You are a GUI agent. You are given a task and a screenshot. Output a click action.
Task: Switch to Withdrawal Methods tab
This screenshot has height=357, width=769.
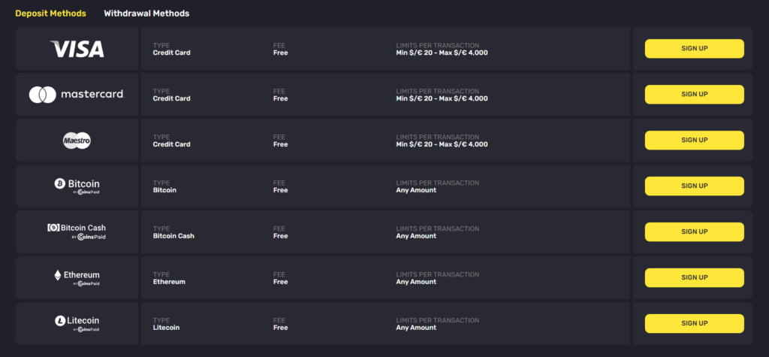tap(146, 14)
